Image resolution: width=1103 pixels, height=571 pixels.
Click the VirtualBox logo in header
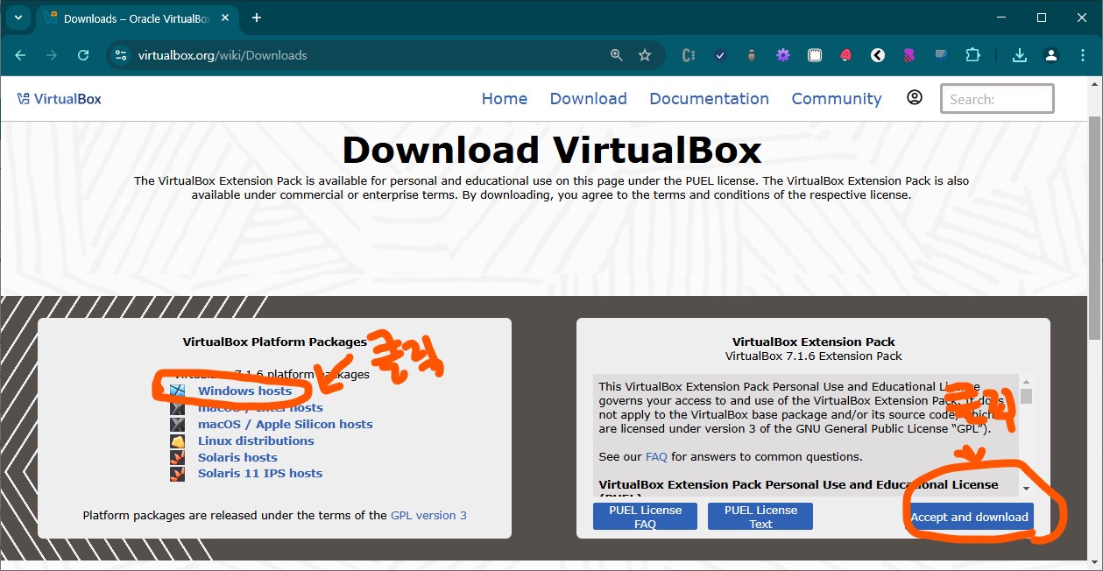[60, 99]
